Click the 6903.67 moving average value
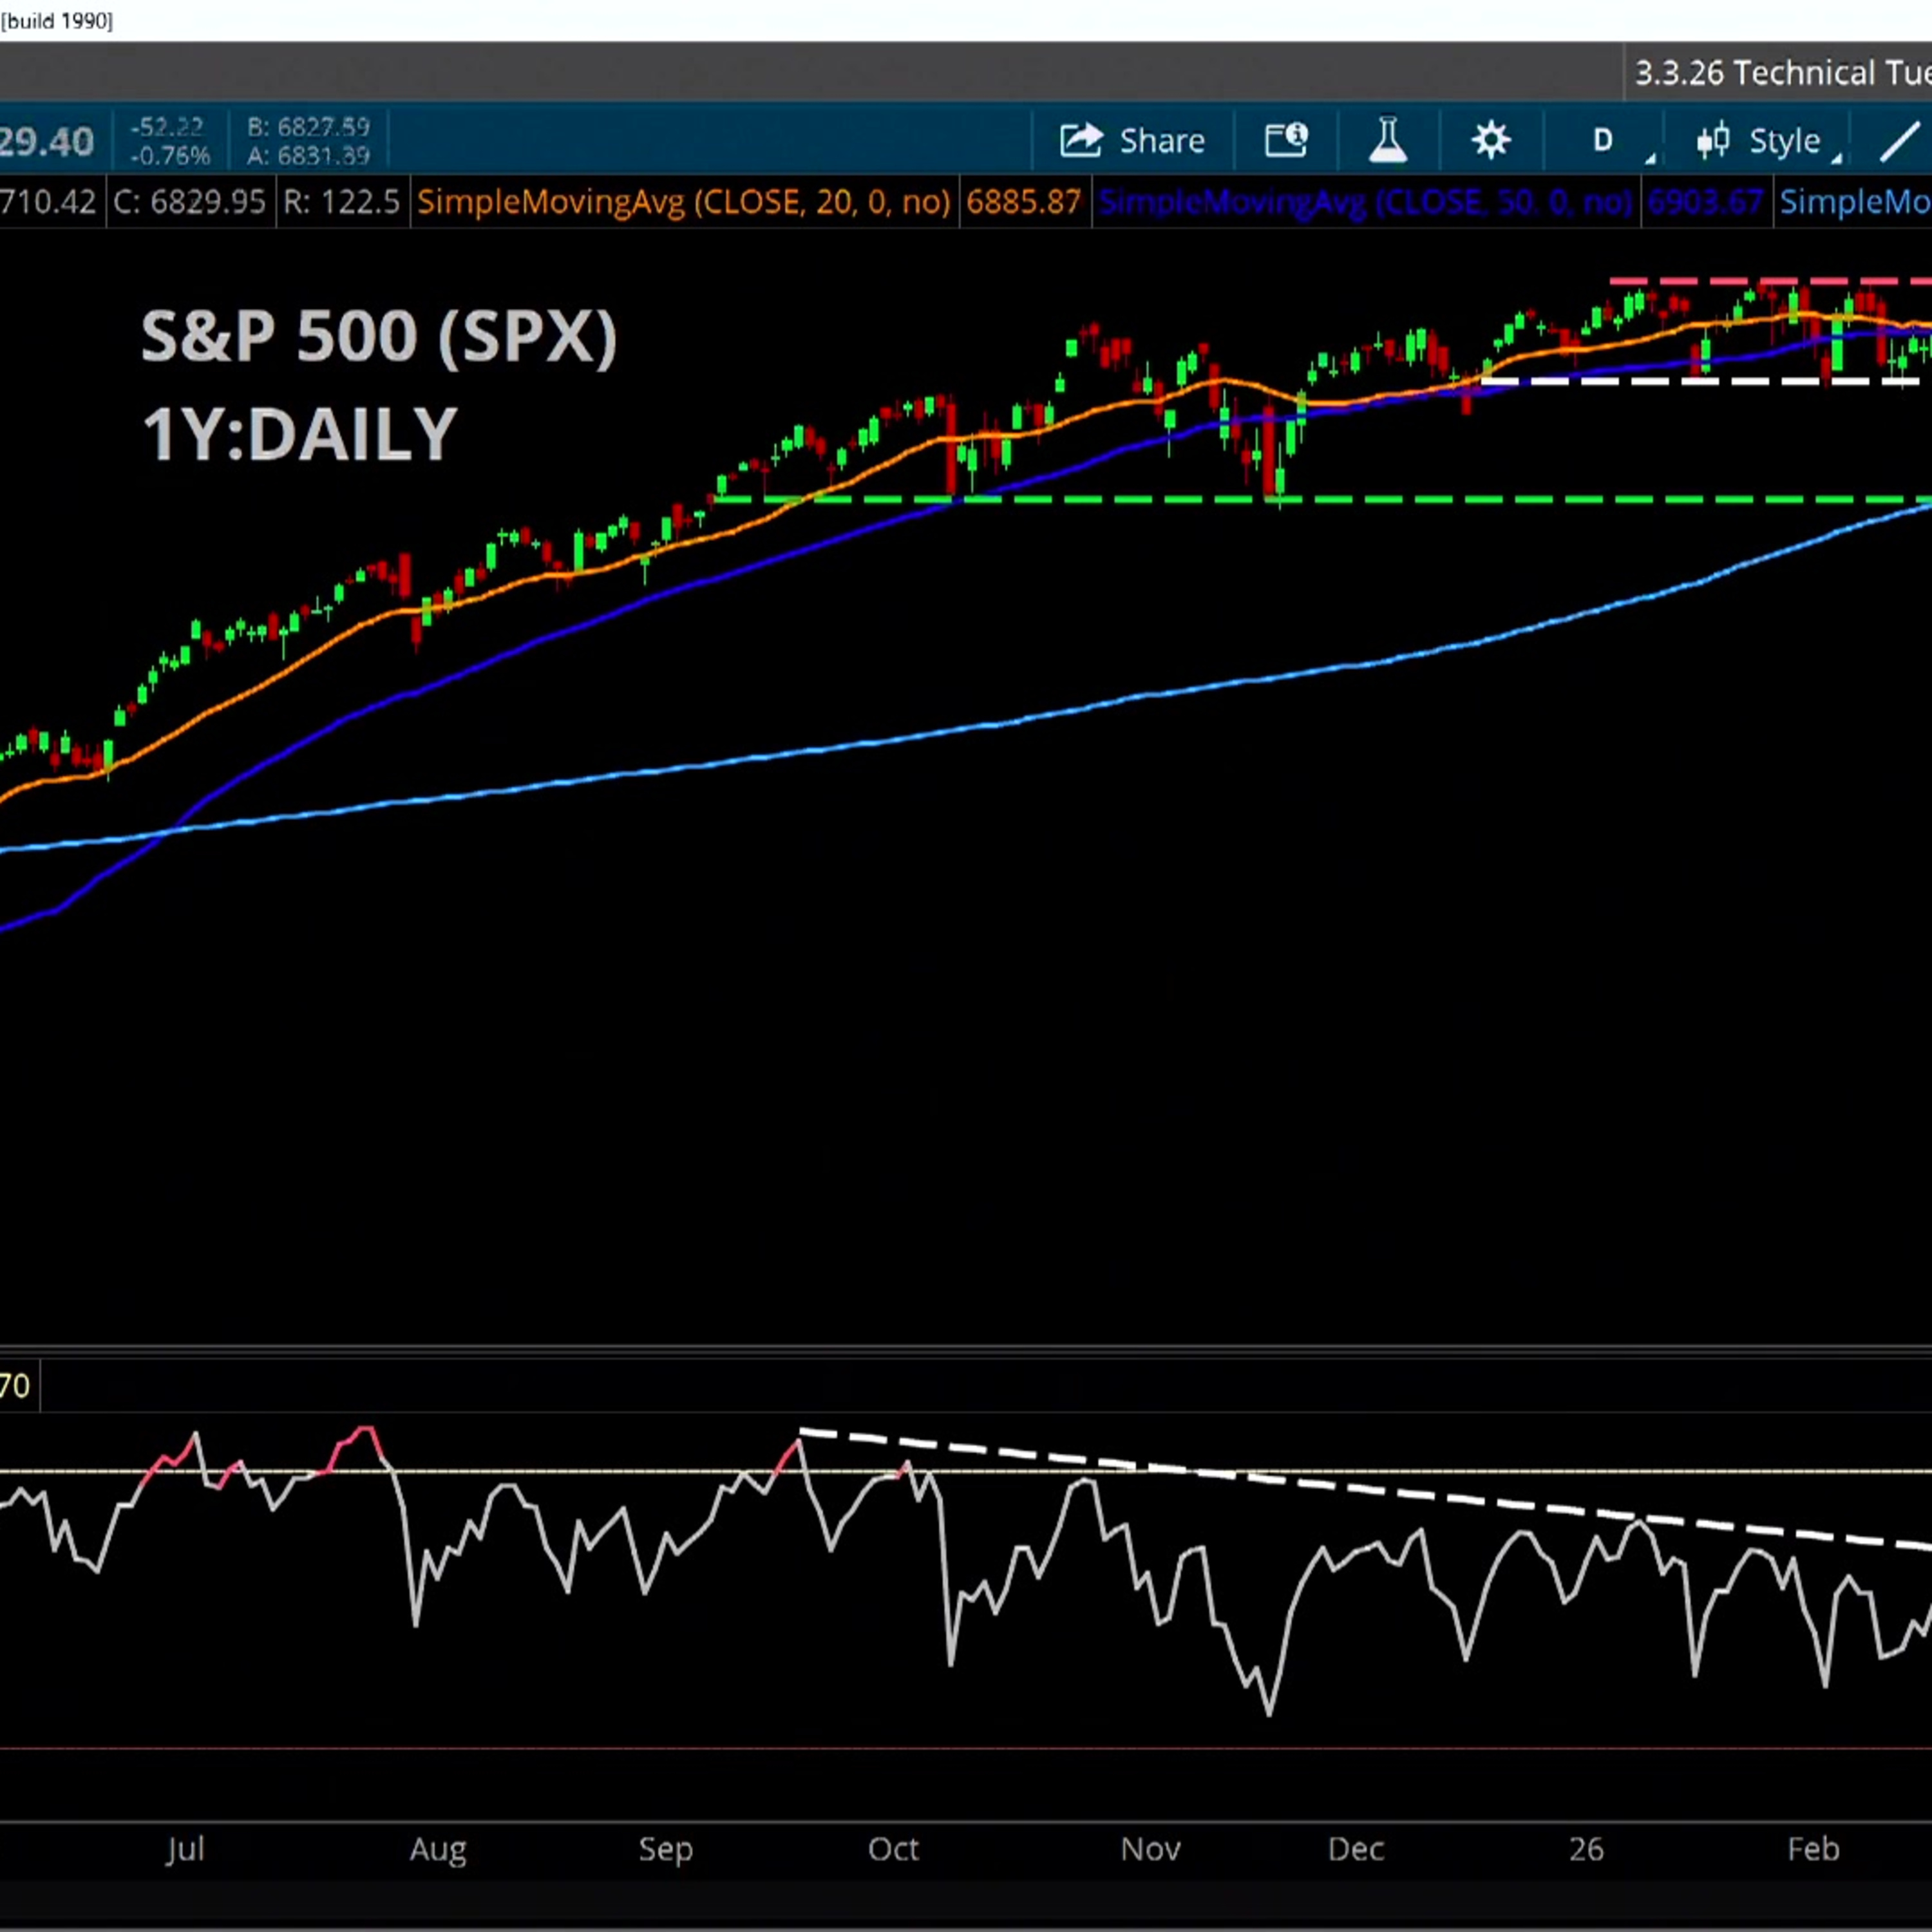This screenshot has width=1932, height=1932. pyautogui.click(x=1705, y=202)
